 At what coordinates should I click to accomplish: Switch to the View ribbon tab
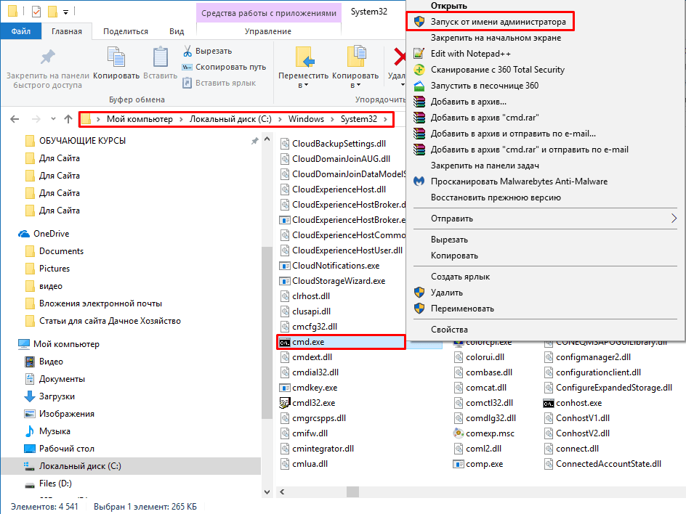pyautogui.click(x=176, y=31)
